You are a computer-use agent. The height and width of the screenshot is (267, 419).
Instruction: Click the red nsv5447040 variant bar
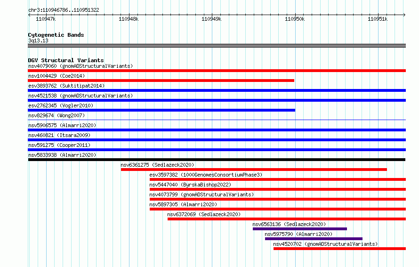[278, 189]
